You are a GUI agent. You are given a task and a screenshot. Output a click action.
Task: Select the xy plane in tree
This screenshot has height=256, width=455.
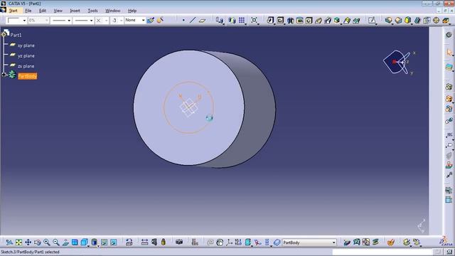[x=26, y=46]
